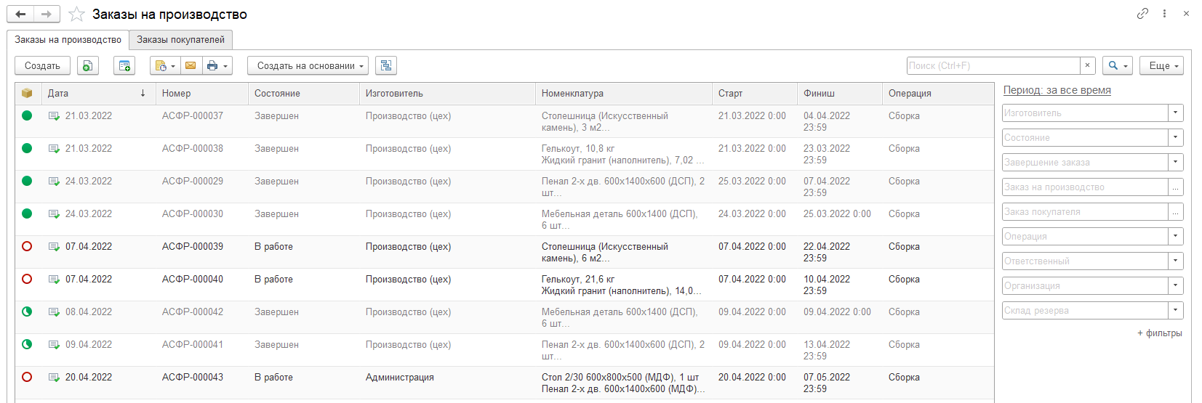Click the Создать button
Image resolution: width=1202 pixels, height=403 pixels.
click(x=42, y=65)
